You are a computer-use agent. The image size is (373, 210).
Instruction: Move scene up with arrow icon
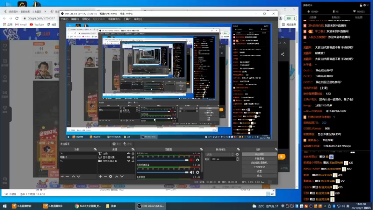[73, 177]
